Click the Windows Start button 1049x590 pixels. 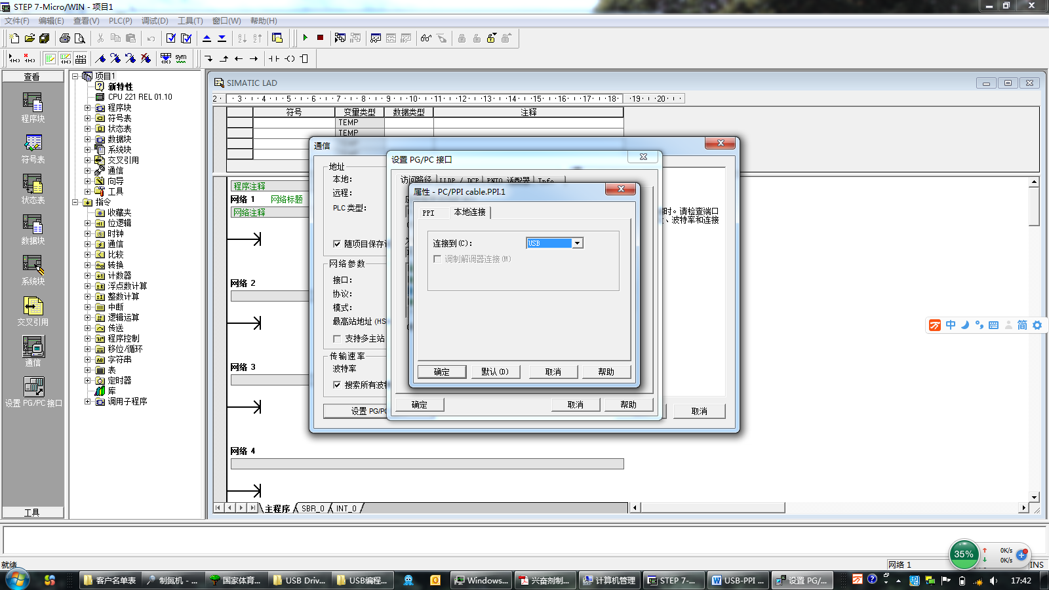(18, 580)
